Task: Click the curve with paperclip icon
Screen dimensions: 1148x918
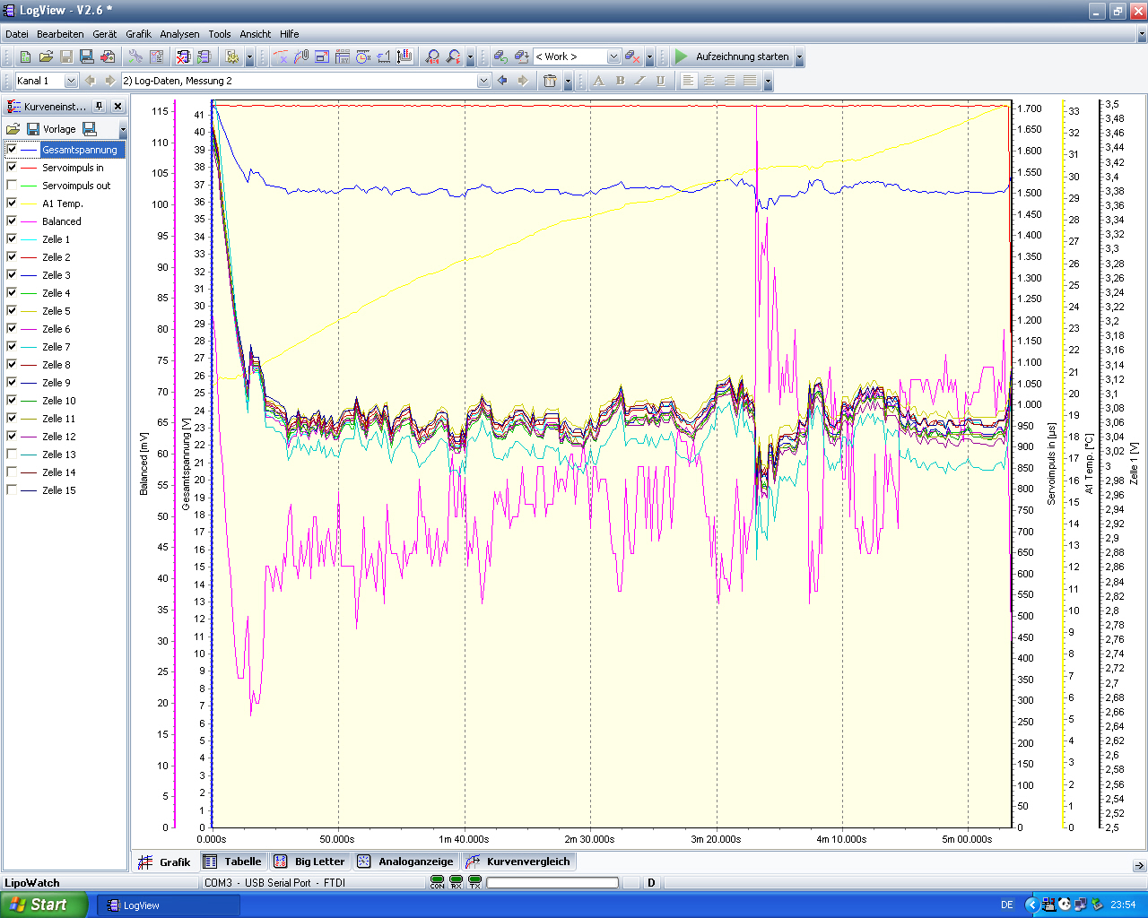Action: click(301, 56)
